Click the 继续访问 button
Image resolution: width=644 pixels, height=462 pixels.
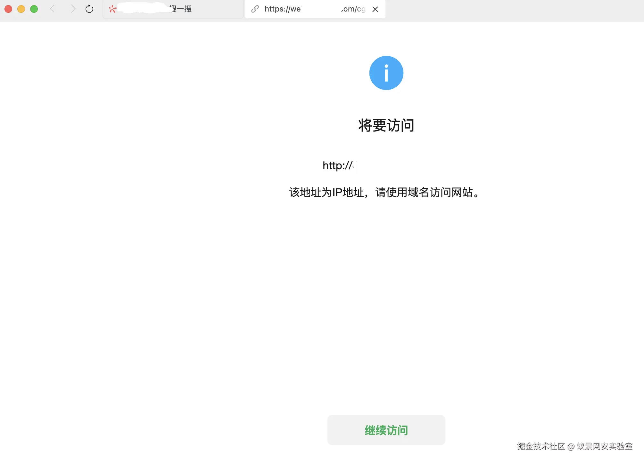pyautogui.click(x=386, y=430)
